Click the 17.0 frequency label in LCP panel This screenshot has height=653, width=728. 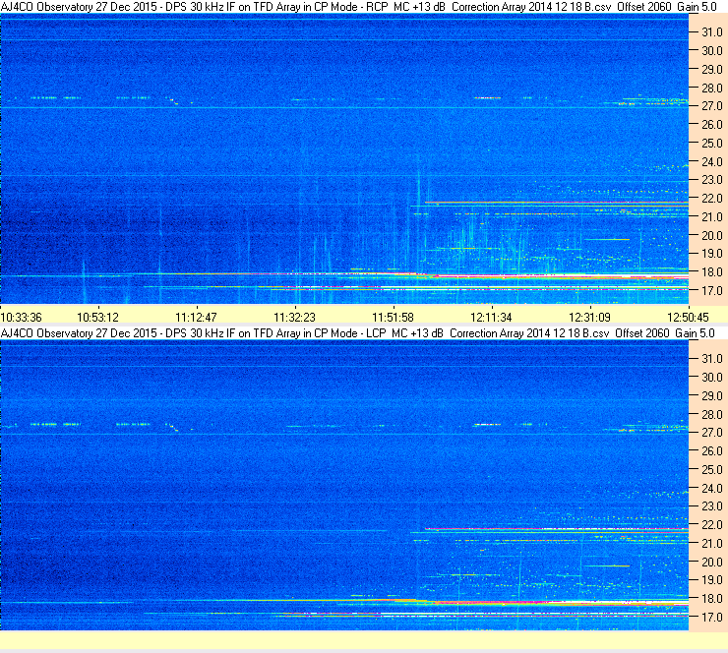[712, 618]
